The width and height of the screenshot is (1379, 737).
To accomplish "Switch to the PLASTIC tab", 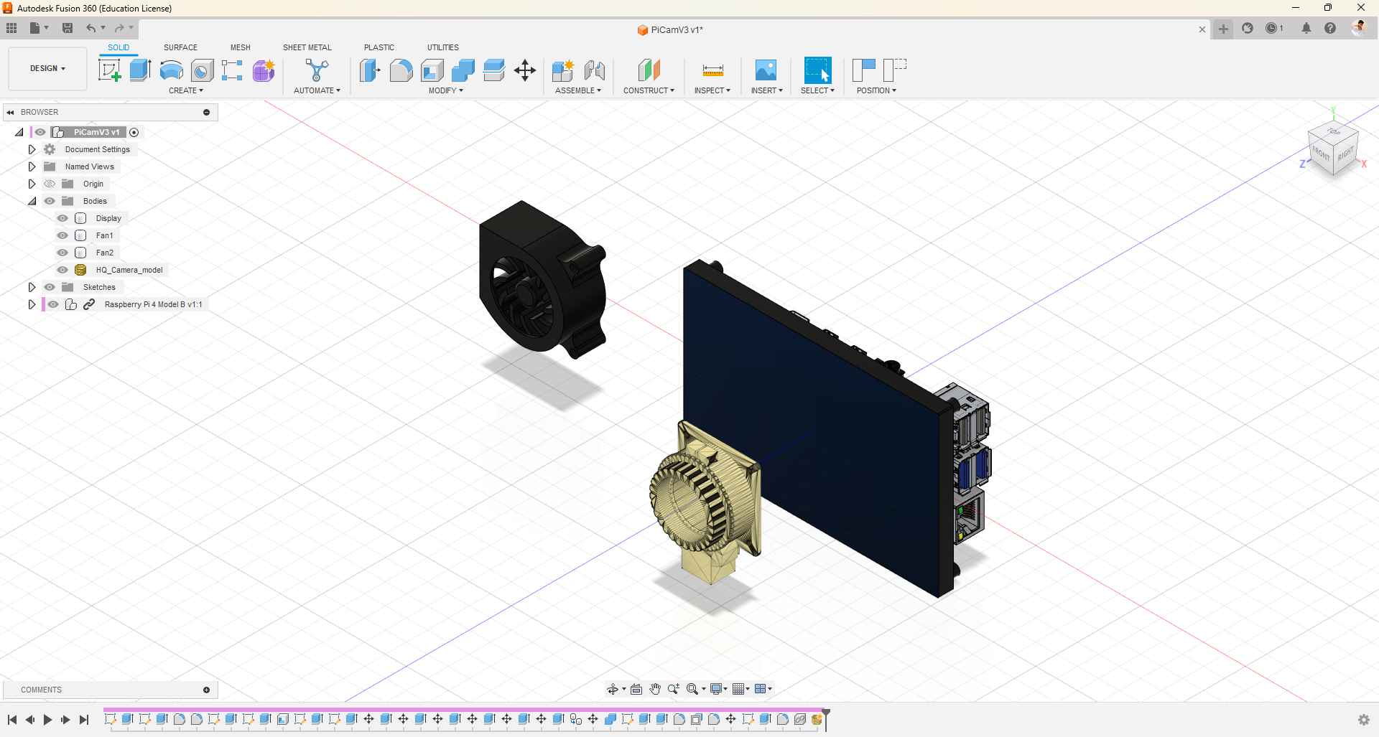I will click(379, 47).
